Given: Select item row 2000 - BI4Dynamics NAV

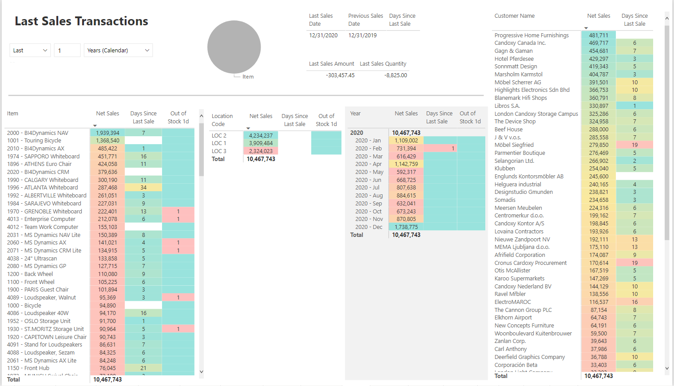Looking at the screenshot, I should pos(38,133).
